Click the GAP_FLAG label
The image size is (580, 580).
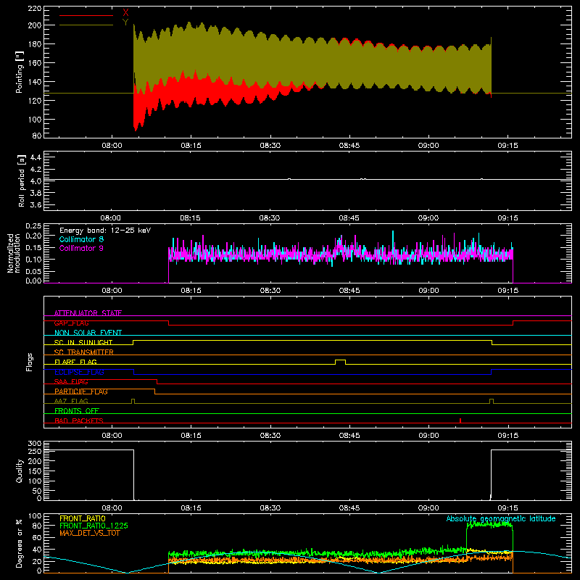[71, 323]
